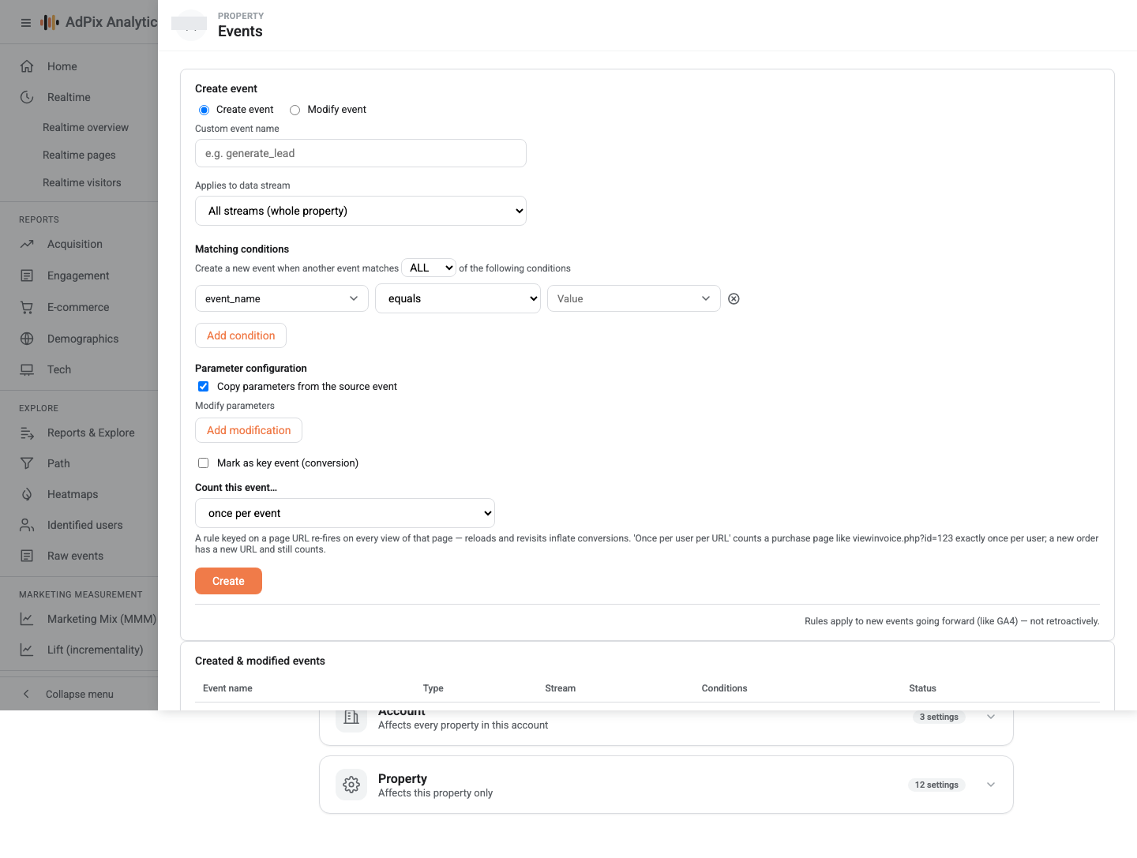Click the Demographics globe icon
The image size is (1137, 858).
tap(27, 339)
